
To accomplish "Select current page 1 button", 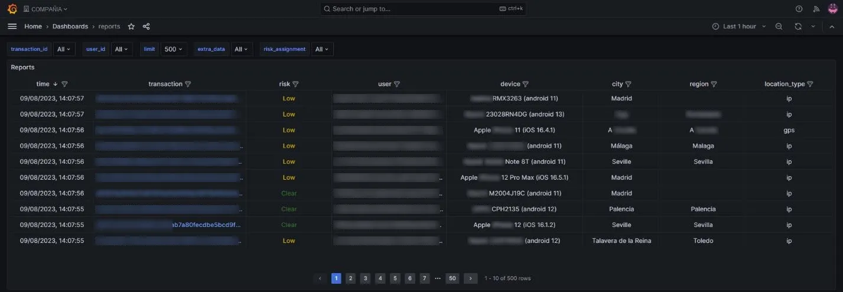I will click(x=336, y=278).
